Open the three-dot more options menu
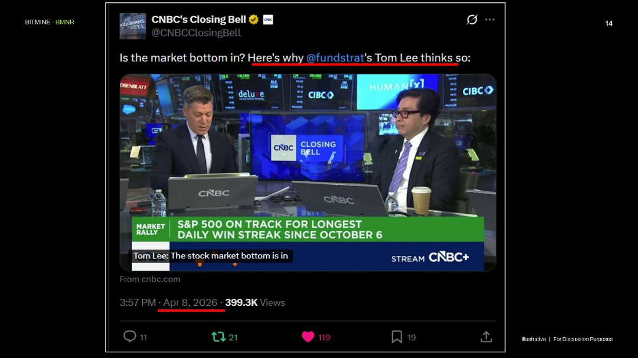638x358 pixels. pos(490,20)
